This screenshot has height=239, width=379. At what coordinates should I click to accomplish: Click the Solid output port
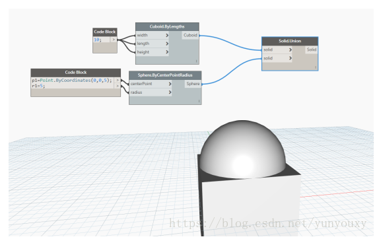[x=312, y=50]
